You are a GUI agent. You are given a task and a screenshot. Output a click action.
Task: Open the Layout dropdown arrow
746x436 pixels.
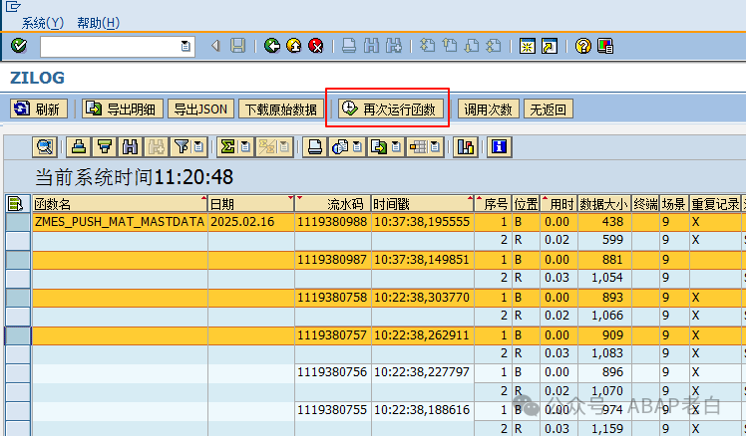(x=435, y=147)
